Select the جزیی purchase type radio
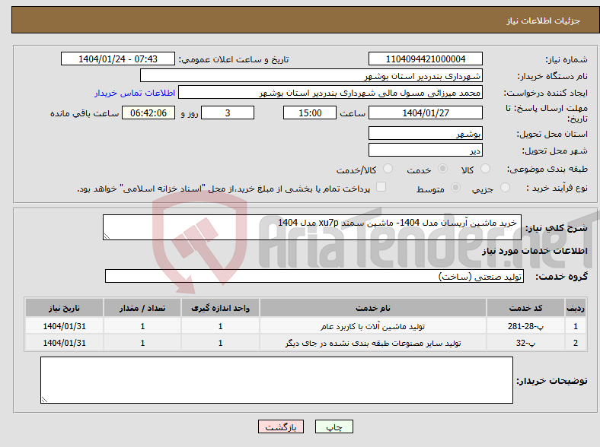The height and width of the screenshot is (447, 600). [505, 187]
